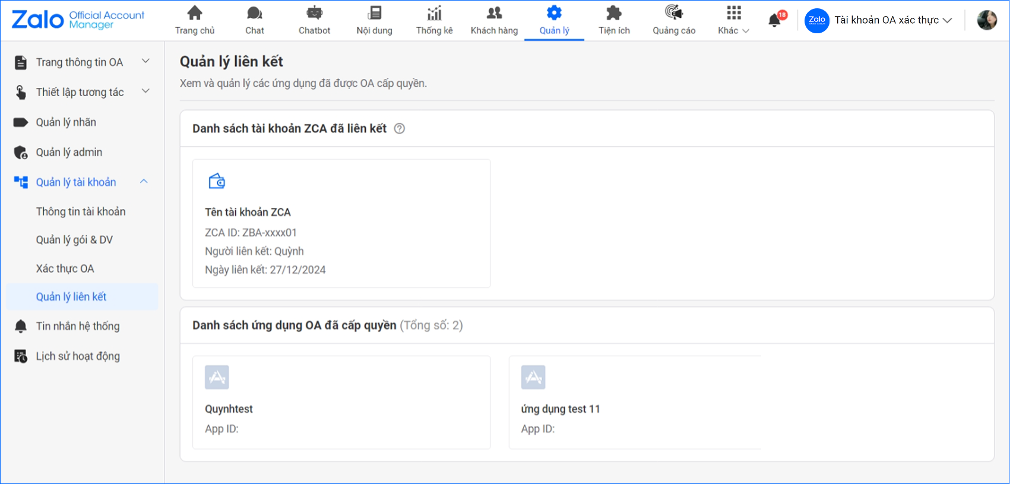Open Lịch sử hoạt động page
1010x484 pixels.
click(78, 356)
